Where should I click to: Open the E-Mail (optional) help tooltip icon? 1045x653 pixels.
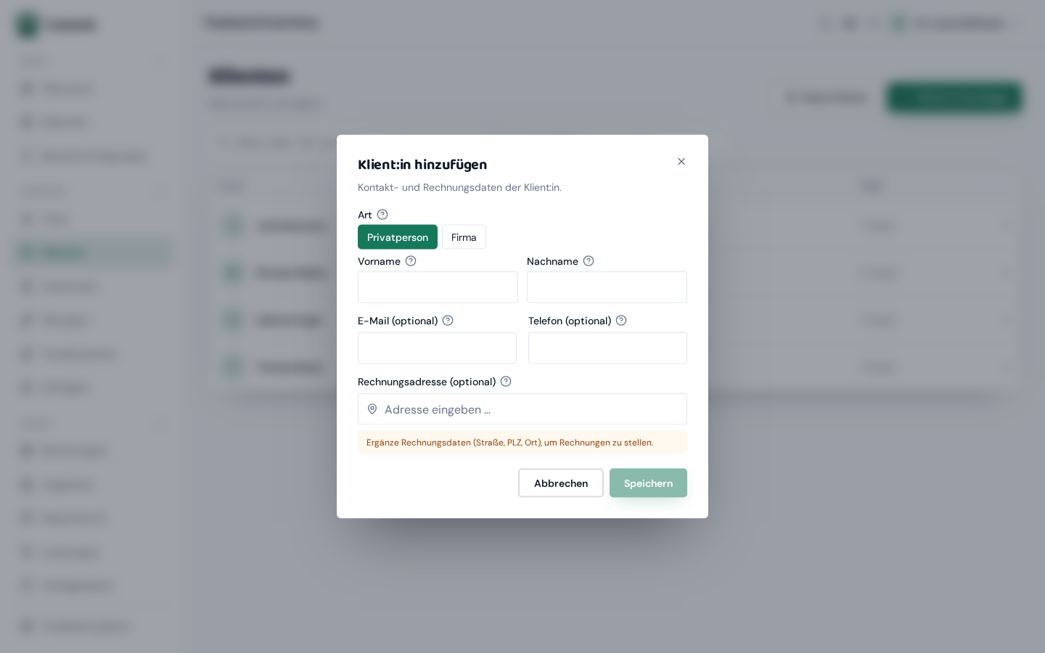[x=448, y=321]
